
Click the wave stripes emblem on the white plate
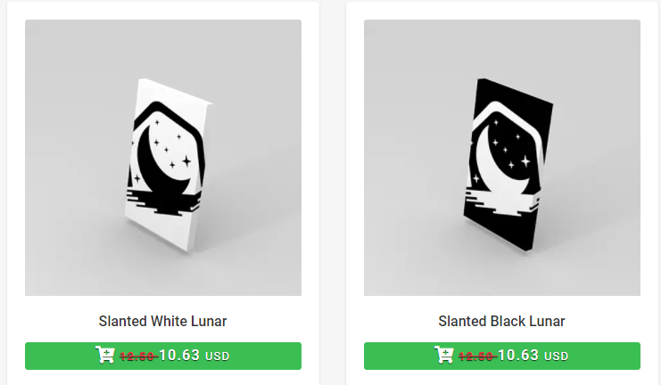163,202
